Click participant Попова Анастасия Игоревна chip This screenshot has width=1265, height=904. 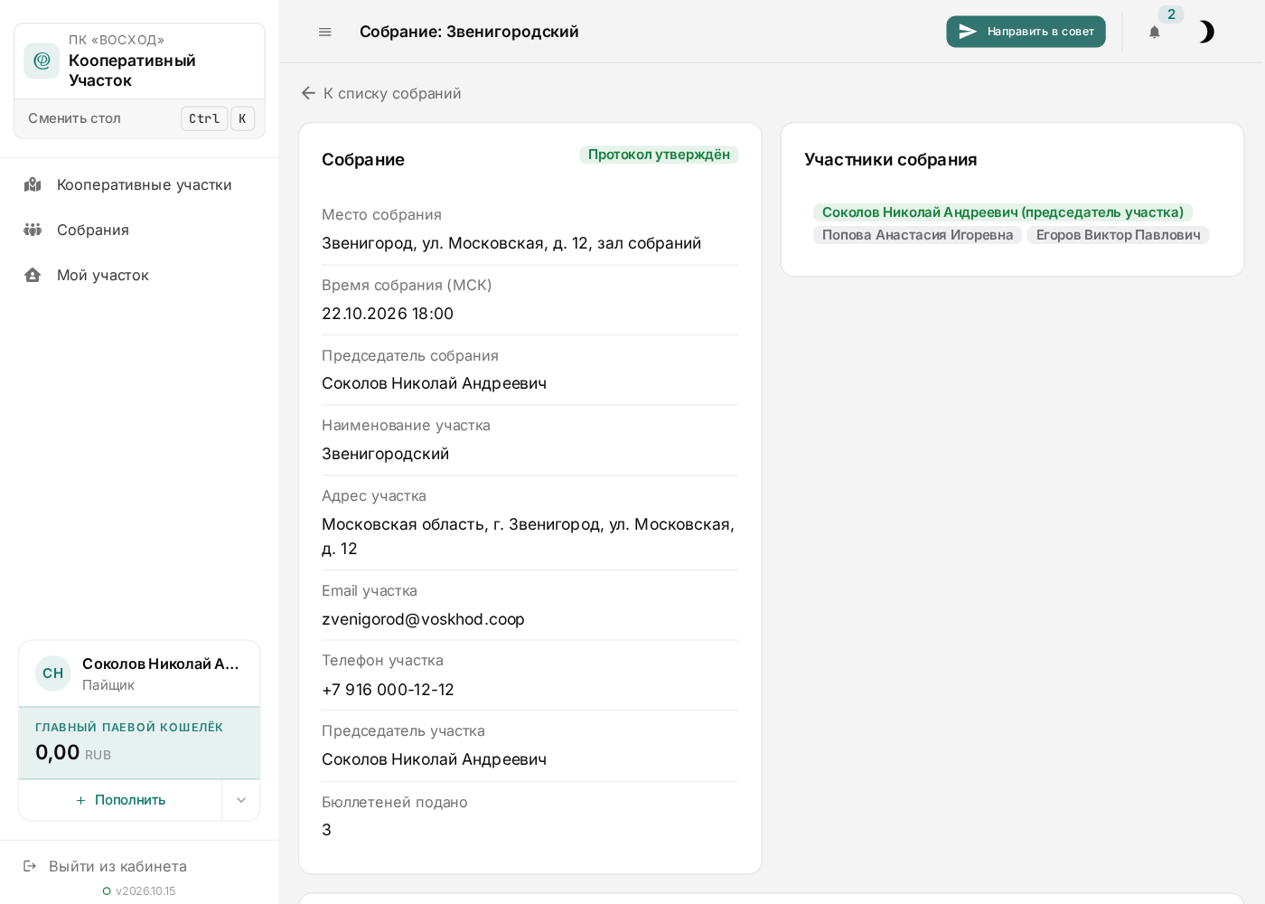[917, 235]
